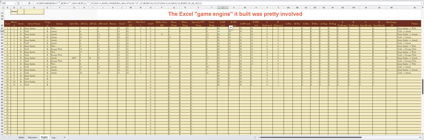
Task: Switch to the Monsters sheet tab
Action: 33,137
